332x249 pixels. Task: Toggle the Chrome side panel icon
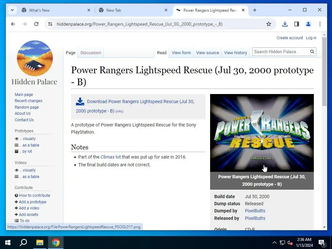point(297,24)
